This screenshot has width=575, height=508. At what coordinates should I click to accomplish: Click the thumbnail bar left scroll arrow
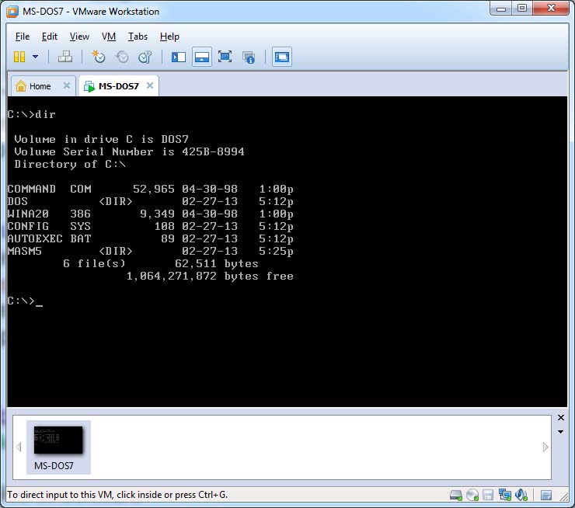19,447
